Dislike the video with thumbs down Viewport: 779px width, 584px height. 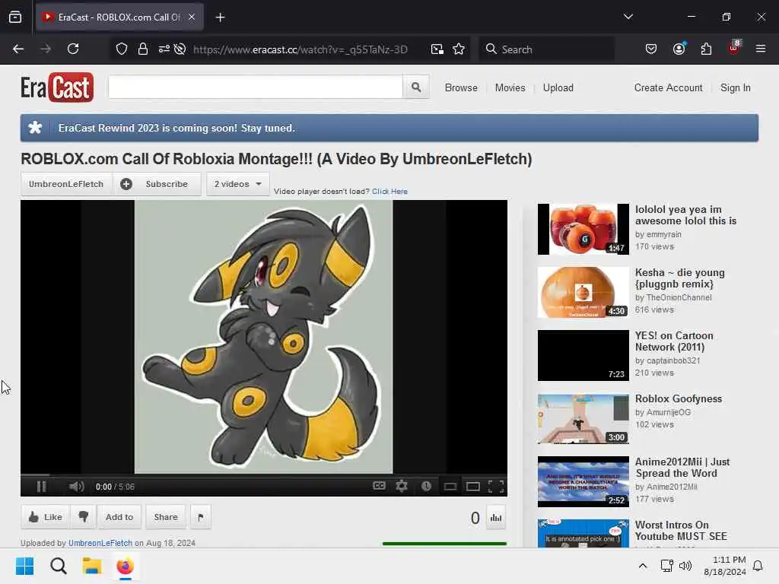point(83,517)
